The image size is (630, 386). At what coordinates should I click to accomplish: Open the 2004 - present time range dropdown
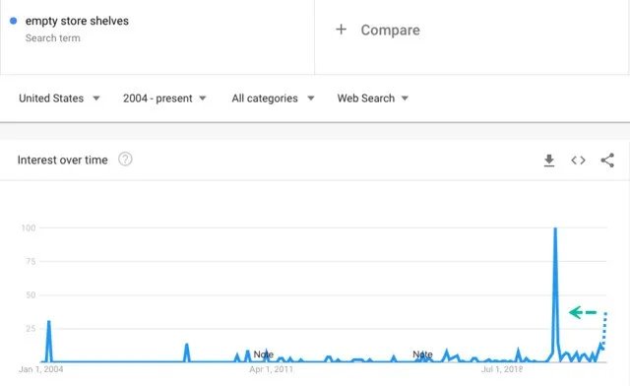(x=164, y=98)
